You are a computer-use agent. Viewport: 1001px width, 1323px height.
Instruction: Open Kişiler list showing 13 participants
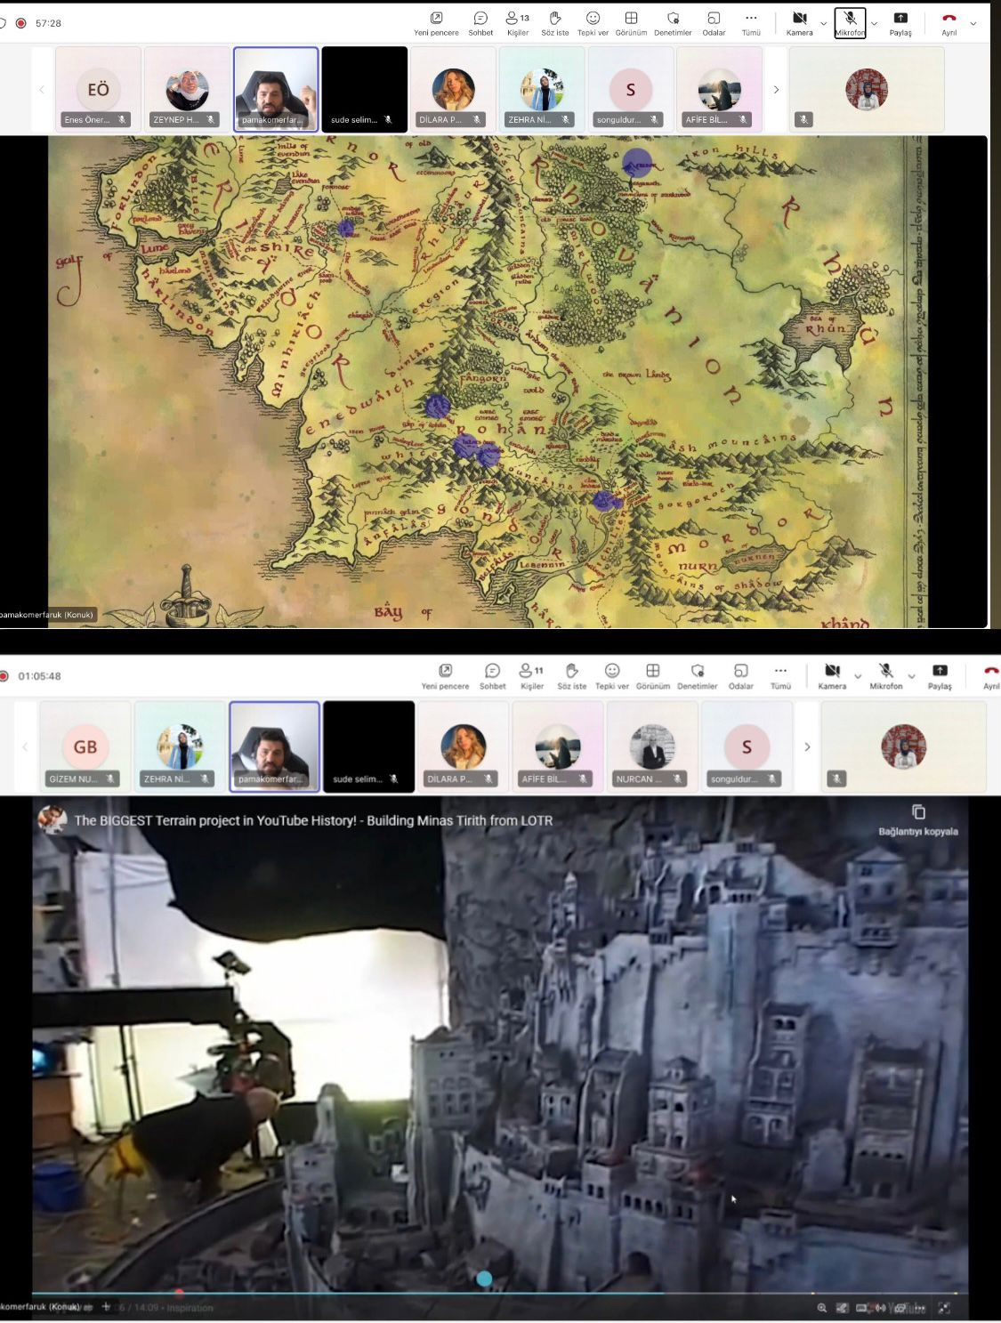517,22
